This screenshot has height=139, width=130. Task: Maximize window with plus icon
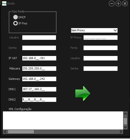pos(118,3)
